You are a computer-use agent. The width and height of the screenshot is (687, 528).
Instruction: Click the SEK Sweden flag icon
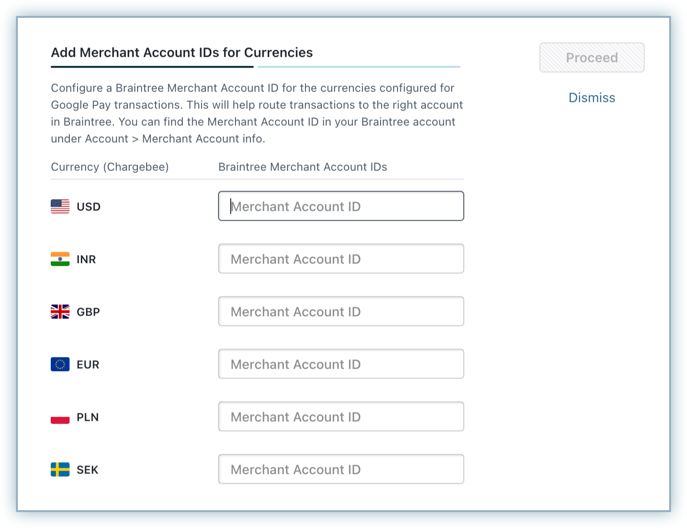[60, 469]
